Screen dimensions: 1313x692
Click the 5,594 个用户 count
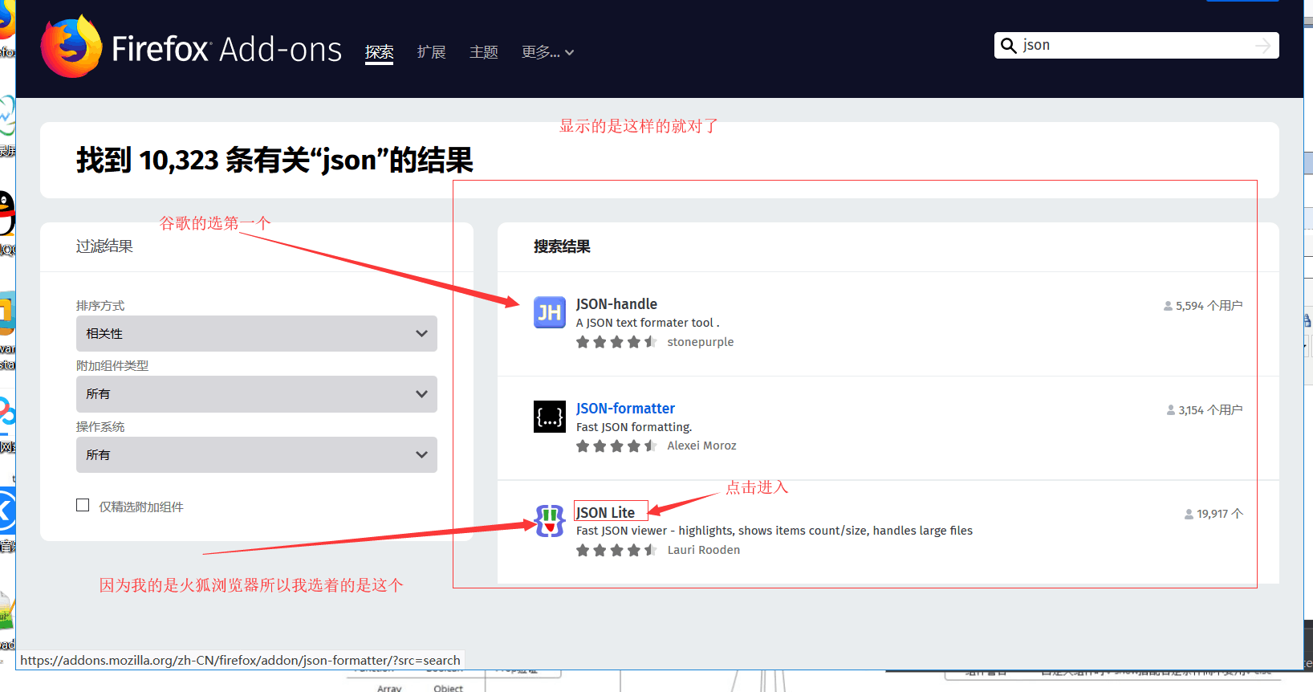1209,306
